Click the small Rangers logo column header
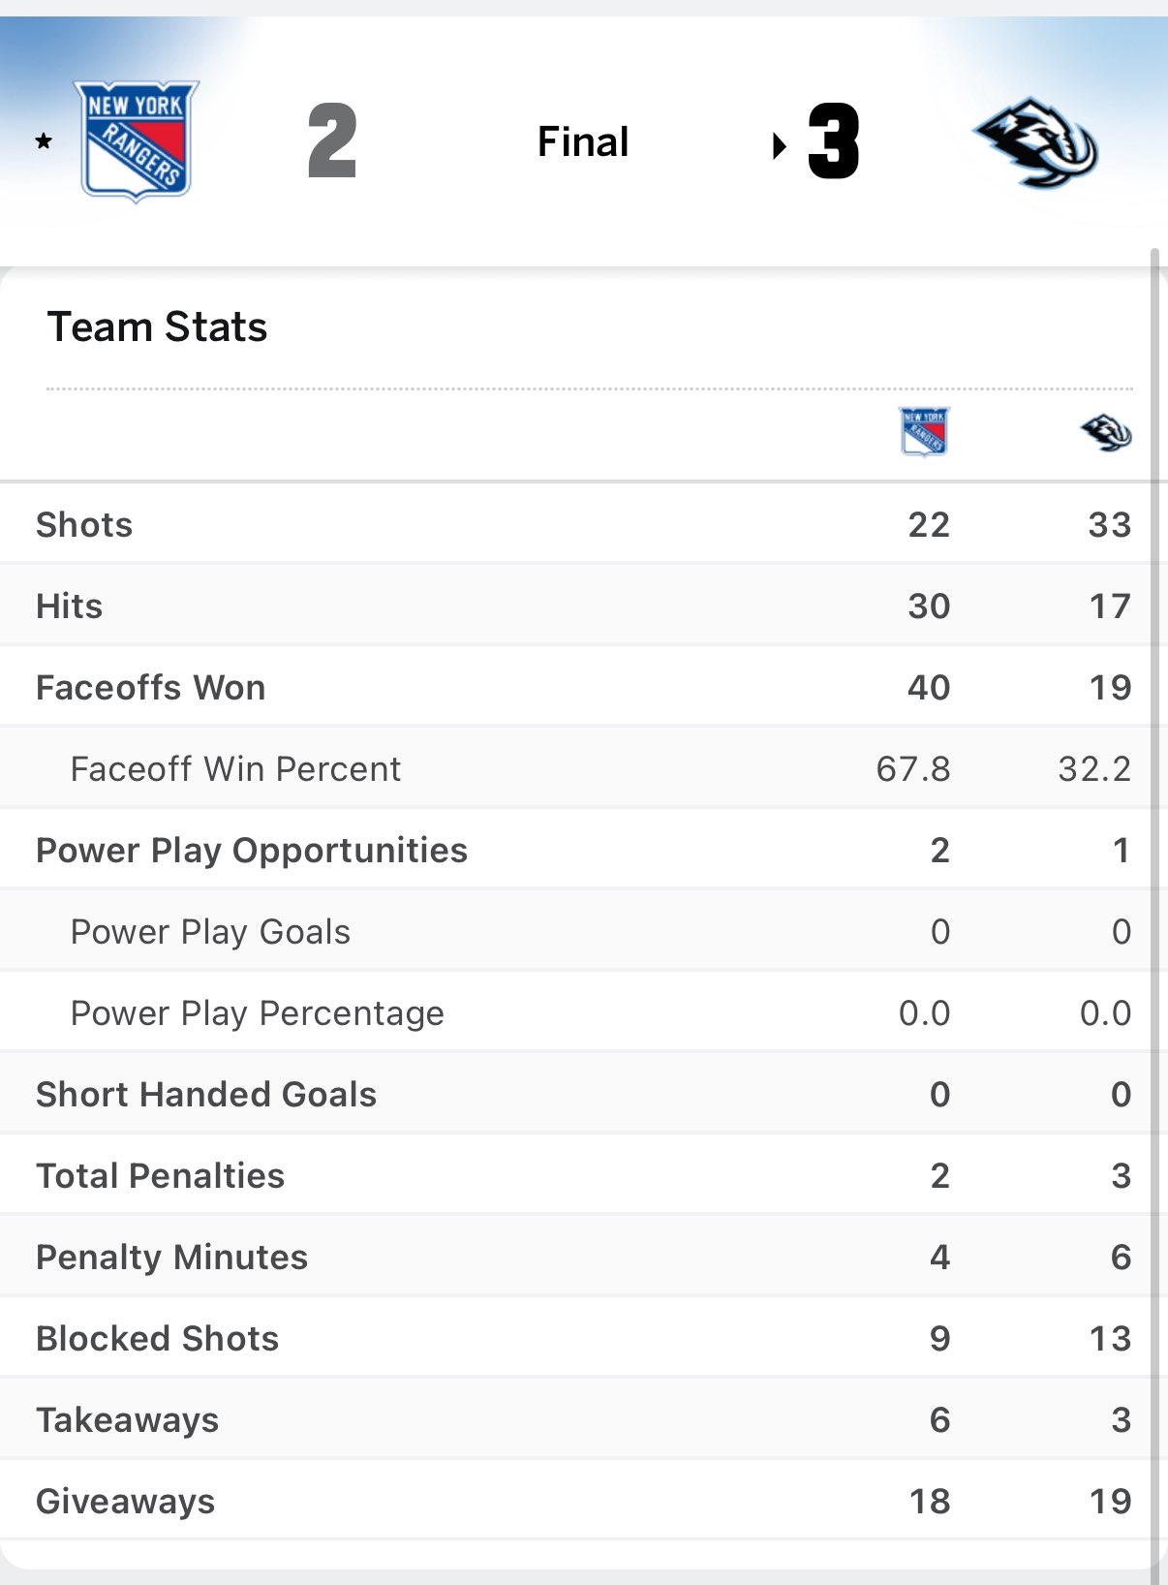 click(924, 431)
